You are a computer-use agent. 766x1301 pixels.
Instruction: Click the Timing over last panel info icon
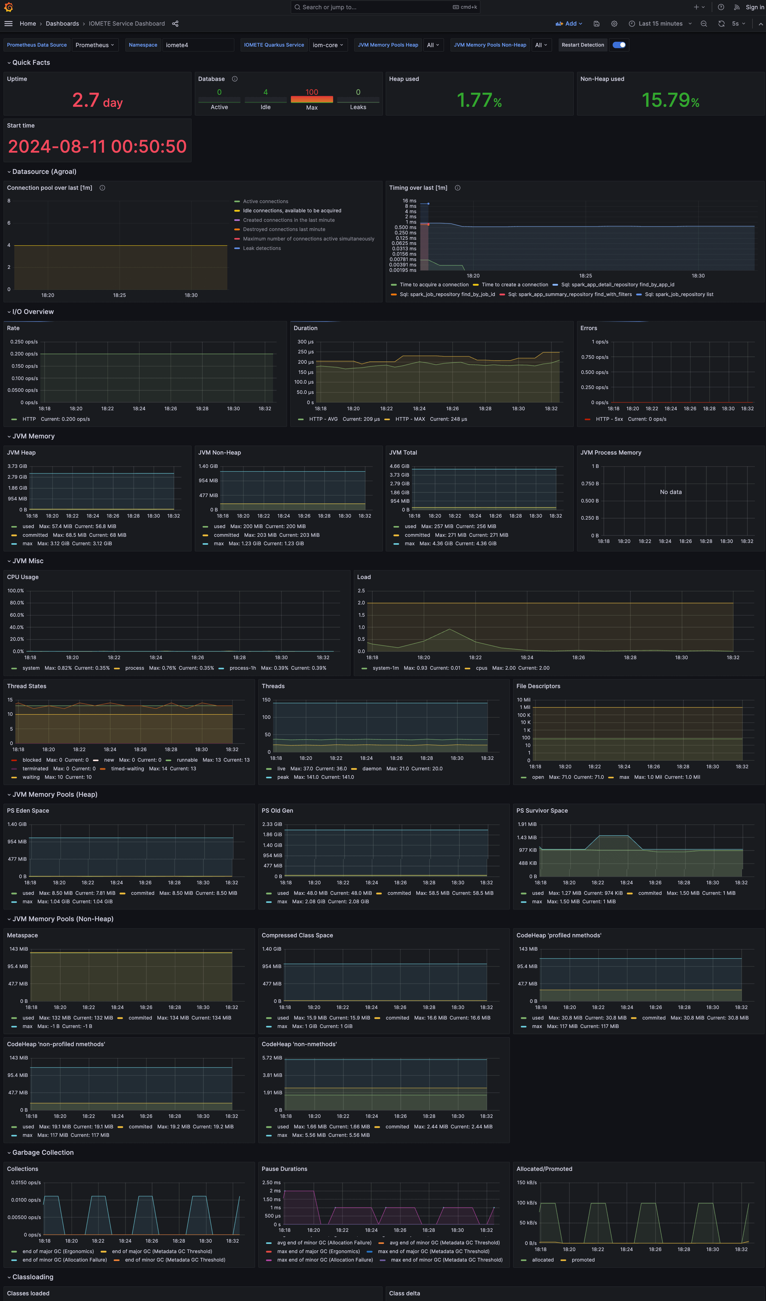point(458,188)
